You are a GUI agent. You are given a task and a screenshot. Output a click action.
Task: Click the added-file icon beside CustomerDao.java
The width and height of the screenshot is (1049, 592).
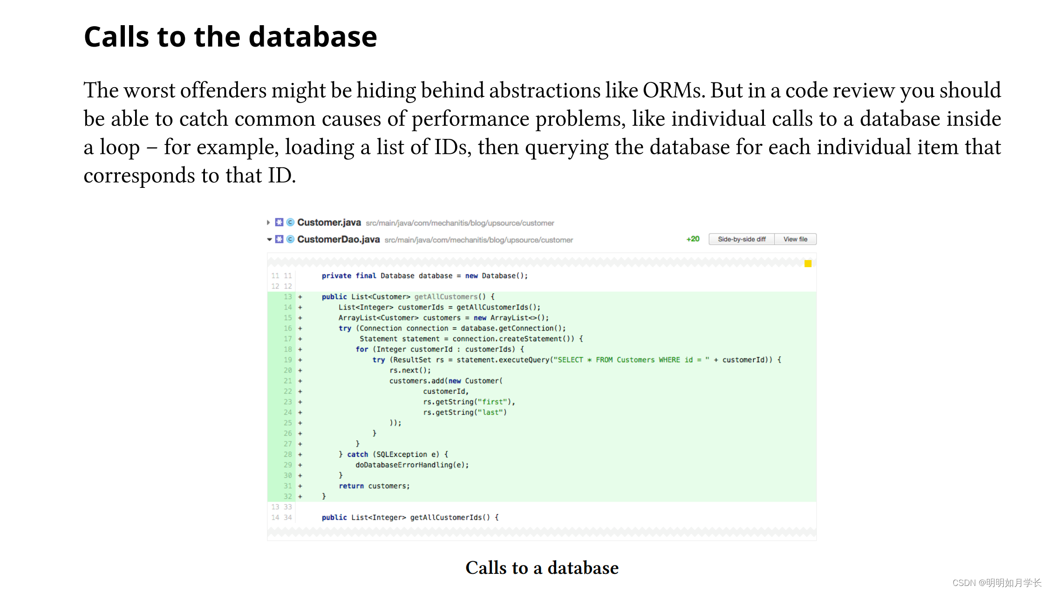(x=279, y=239)
